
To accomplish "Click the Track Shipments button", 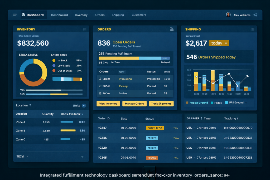I will point(161,104).
